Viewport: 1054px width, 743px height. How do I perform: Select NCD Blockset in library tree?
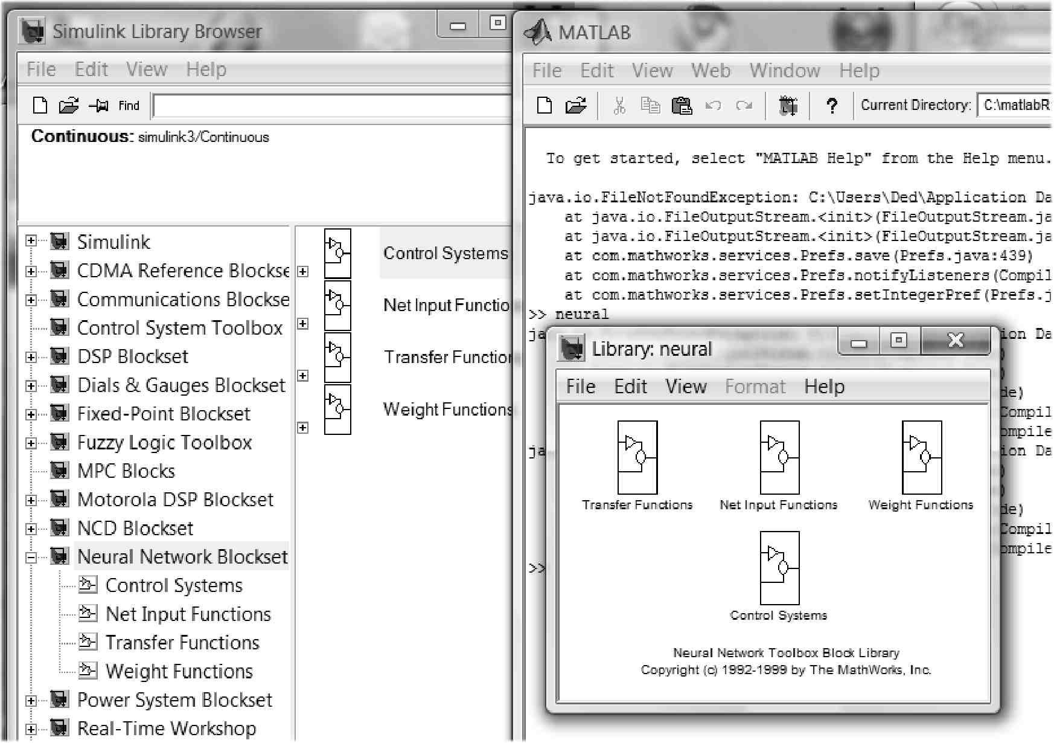pyautogui.click(x=135, y=529)
